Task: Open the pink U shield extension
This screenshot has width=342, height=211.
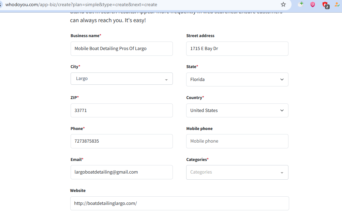Action: [313, 4]
